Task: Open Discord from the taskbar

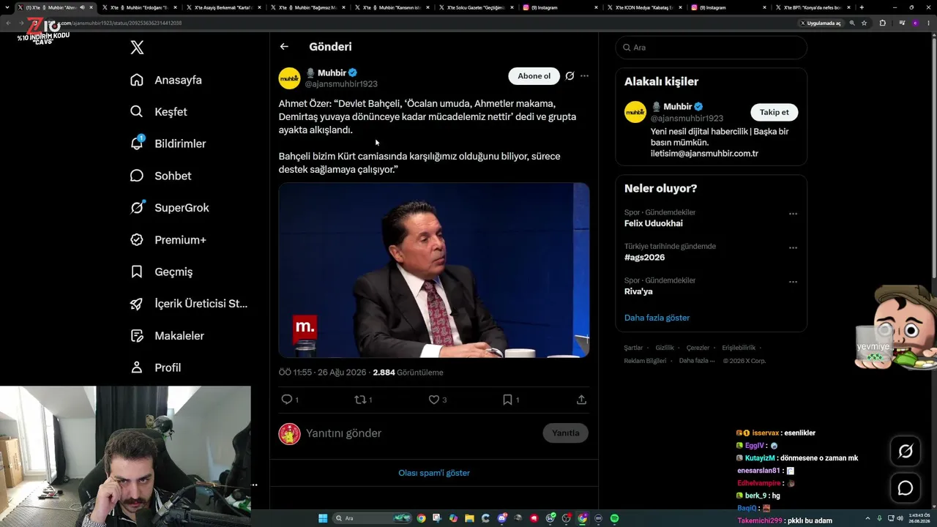Action: (501, 518)
